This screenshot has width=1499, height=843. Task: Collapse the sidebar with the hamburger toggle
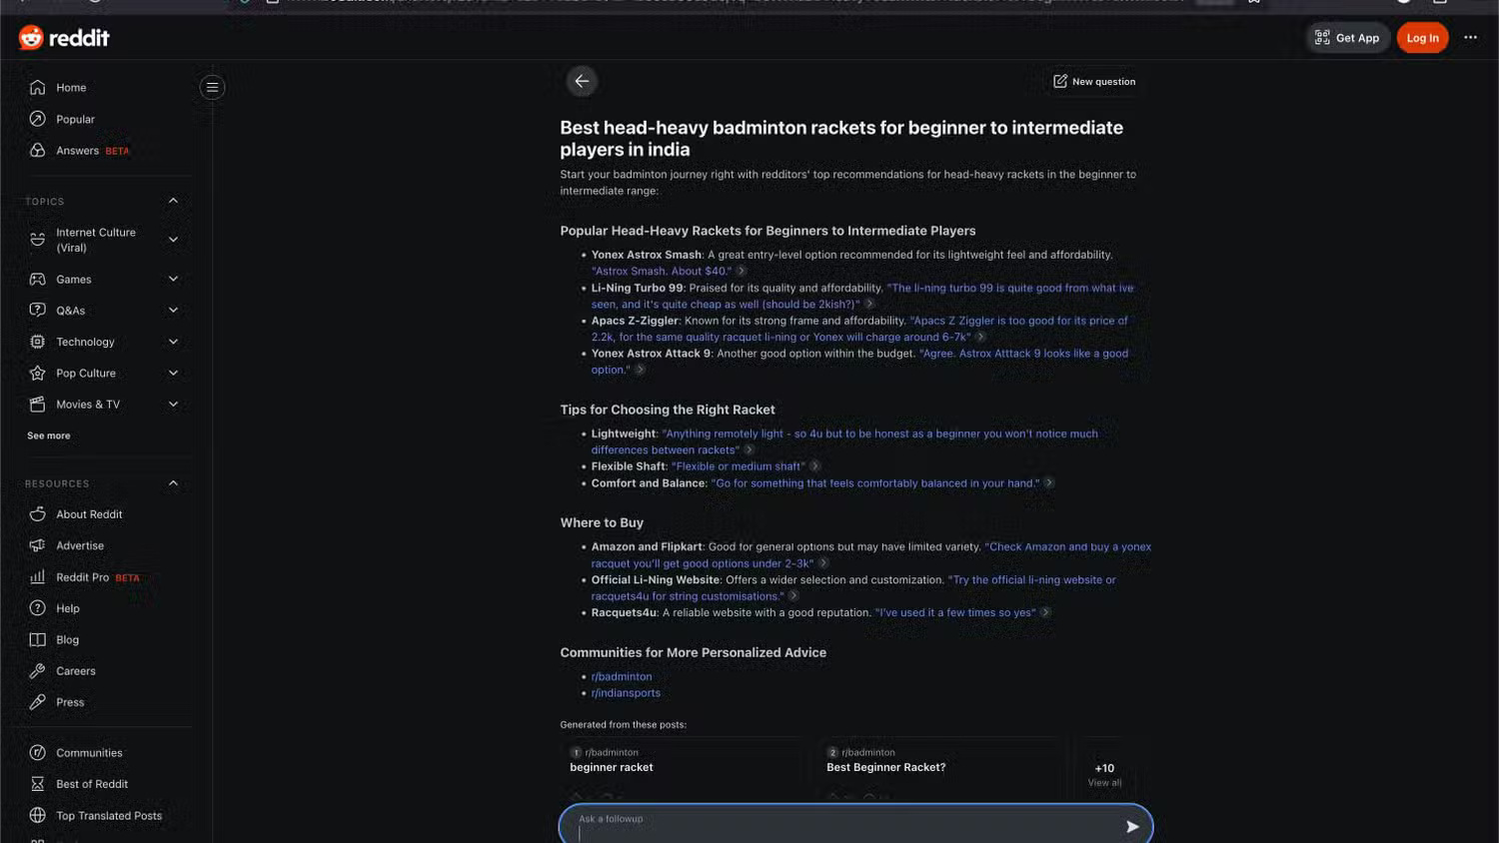pyautogui.click(x=212, y=87)
